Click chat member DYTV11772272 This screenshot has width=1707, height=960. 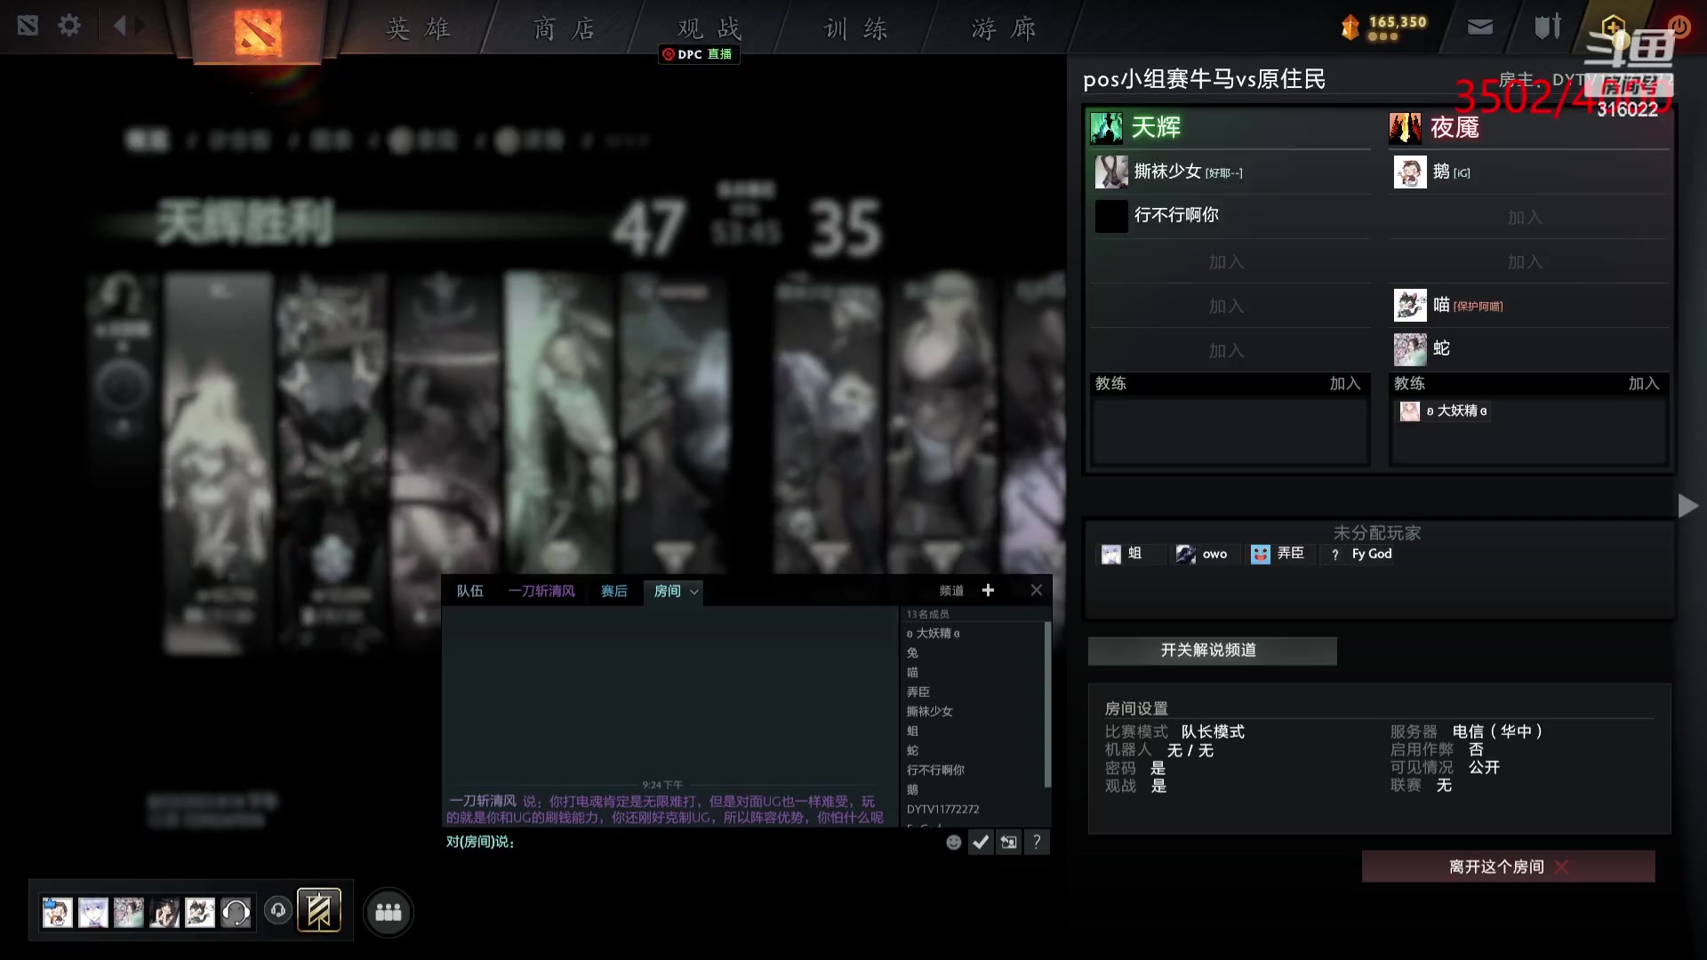pos(942,809)
